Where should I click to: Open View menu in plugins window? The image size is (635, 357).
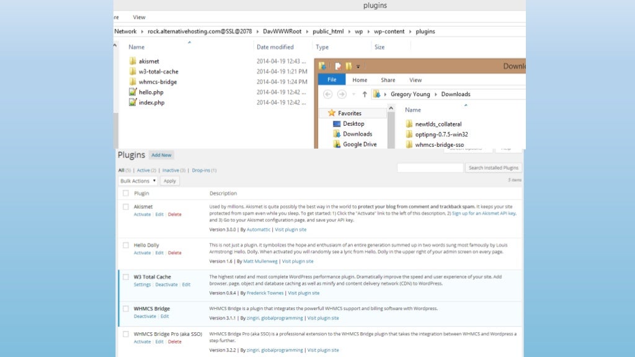[x=139, y=17]
